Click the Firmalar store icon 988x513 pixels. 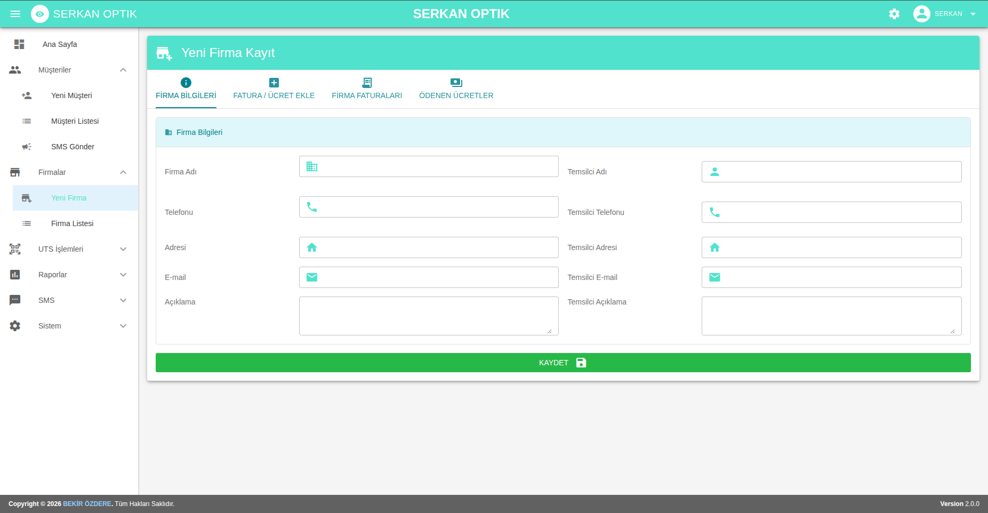coord(15,172)
